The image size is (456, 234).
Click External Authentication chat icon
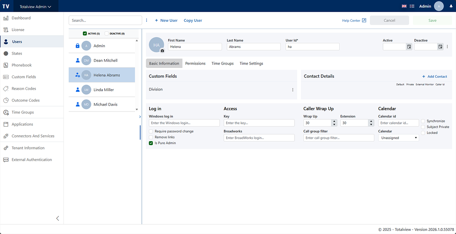pyautogui.click(x=5, y=160)
